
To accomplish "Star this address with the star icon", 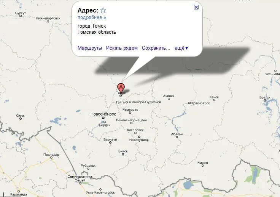I will 103,11.
